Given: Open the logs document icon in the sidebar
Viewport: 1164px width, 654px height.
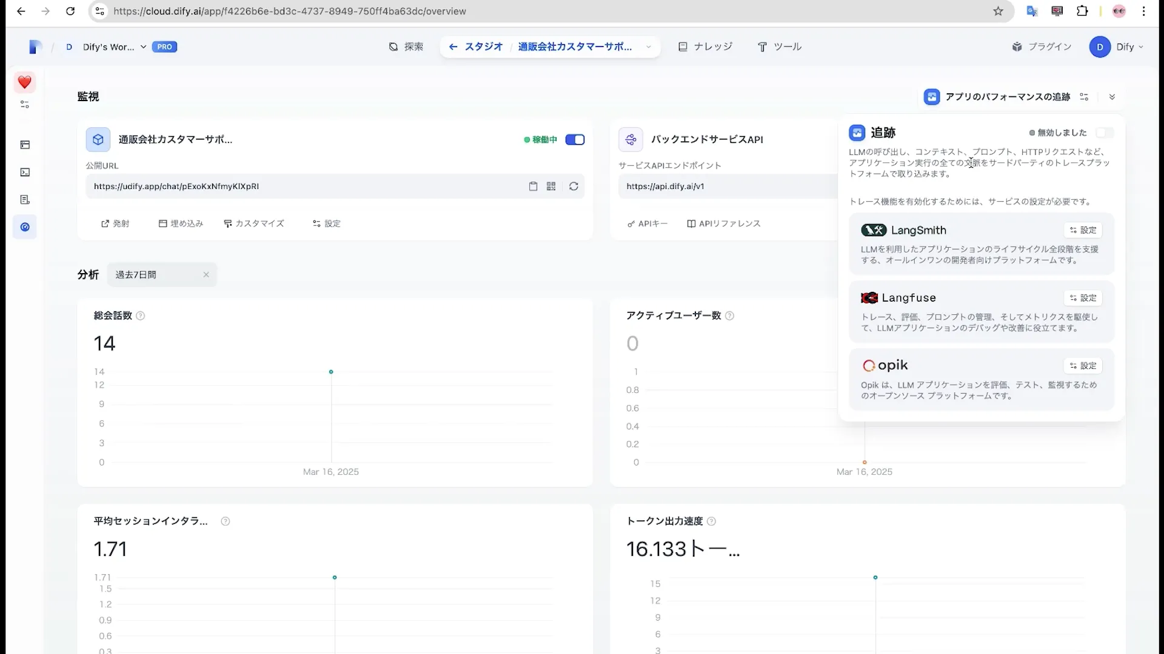Looking at the screenshot, I should [x=25, y=199].
